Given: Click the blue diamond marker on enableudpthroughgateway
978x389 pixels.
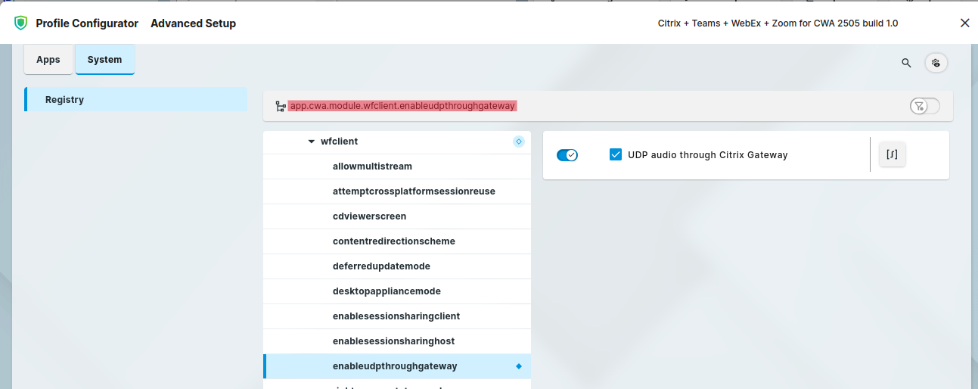Looking at the screenshot, I should (x=519, y=366).
